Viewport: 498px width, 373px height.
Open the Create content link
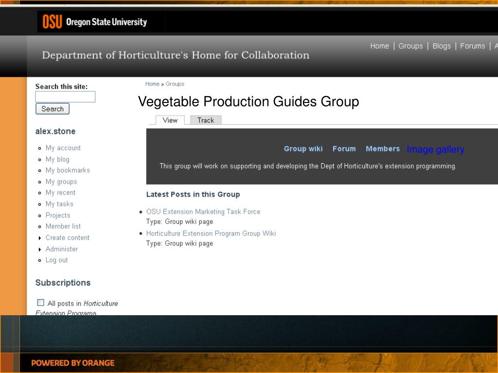point(67,237)
